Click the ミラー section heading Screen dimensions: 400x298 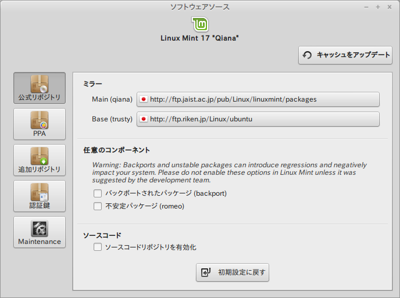(x=92, y=84)
